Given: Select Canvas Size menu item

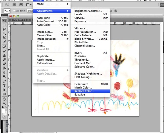Looking at the screenshot, I should 52,35.
